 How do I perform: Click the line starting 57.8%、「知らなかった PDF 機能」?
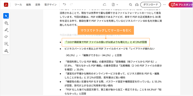[x=113, y=66]
